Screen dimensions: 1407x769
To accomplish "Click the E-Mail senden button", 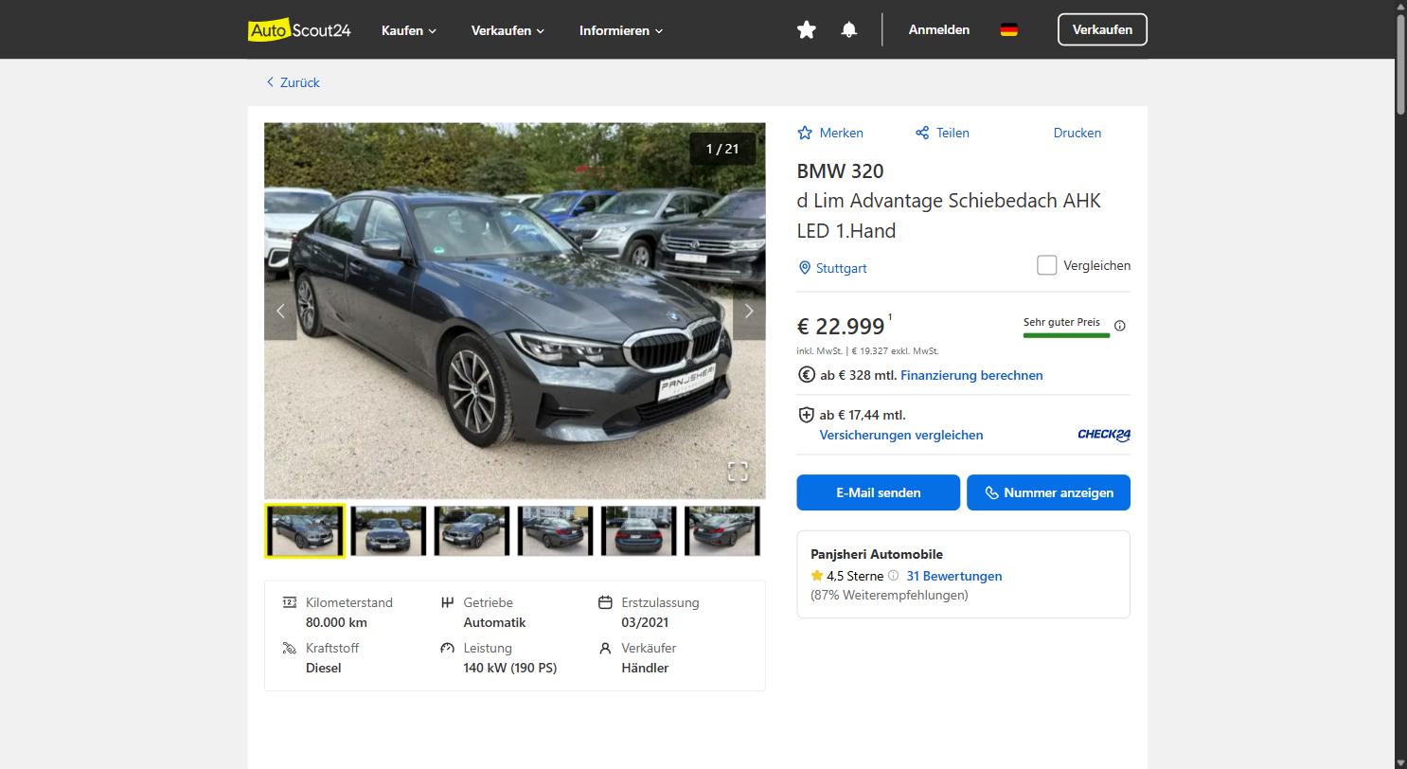I will (x=879, y=492).
